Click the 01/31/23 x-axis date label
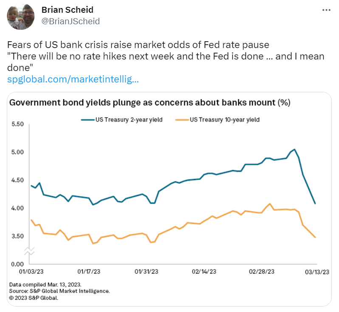 [147, 271]
